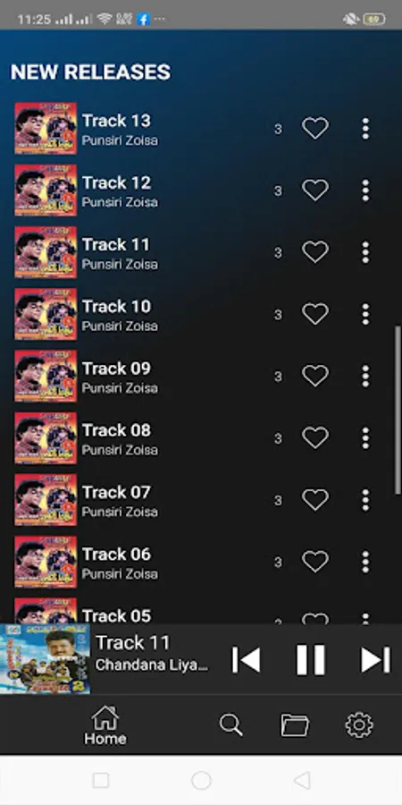
Task: Click the vertical scrollbar on the right
Action: (397, 411)
